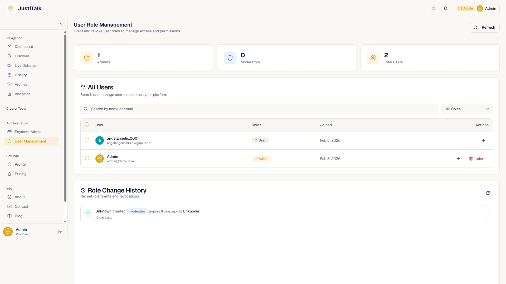
Task: Click the Contact envelope icon
Action: click(9, 206)
